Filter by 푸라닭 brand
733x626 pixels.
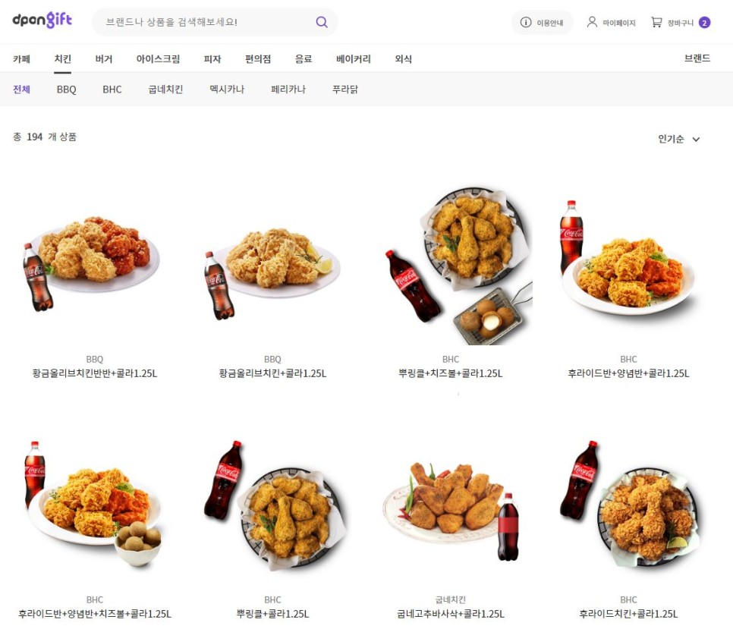click(x=345, y=90)
